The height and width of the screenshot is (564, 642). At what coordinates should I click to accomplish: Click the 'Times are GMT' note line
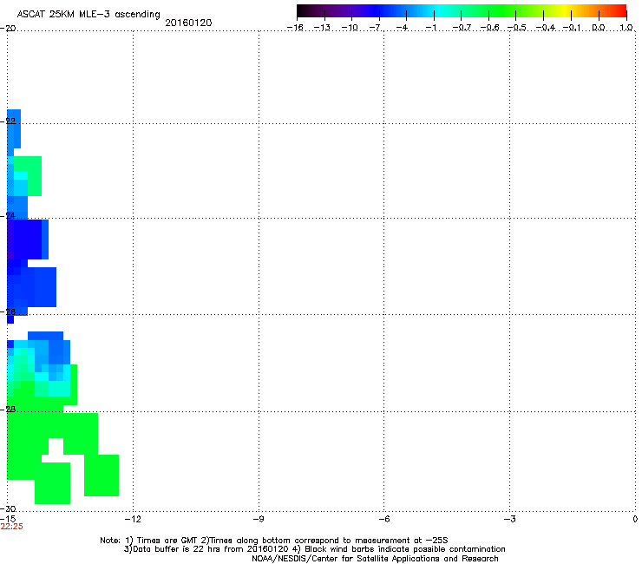pos(274,541)
